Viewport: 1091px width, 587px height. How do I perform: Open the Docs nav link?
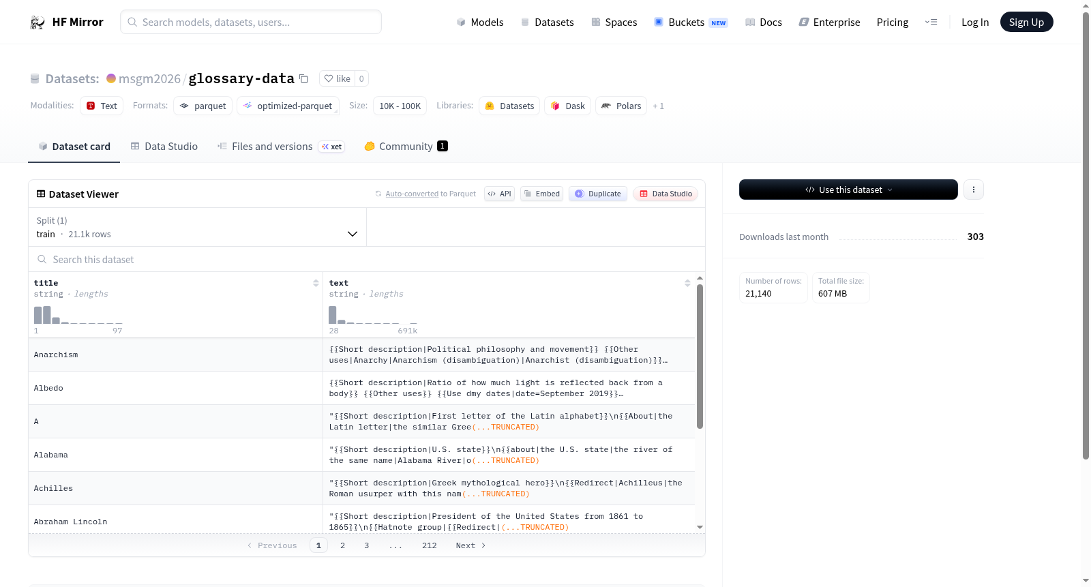point(764,22)
